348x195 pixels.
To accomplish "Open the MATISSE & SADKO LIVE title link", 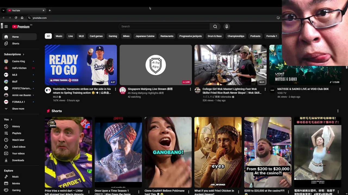I will coord(303,89).
